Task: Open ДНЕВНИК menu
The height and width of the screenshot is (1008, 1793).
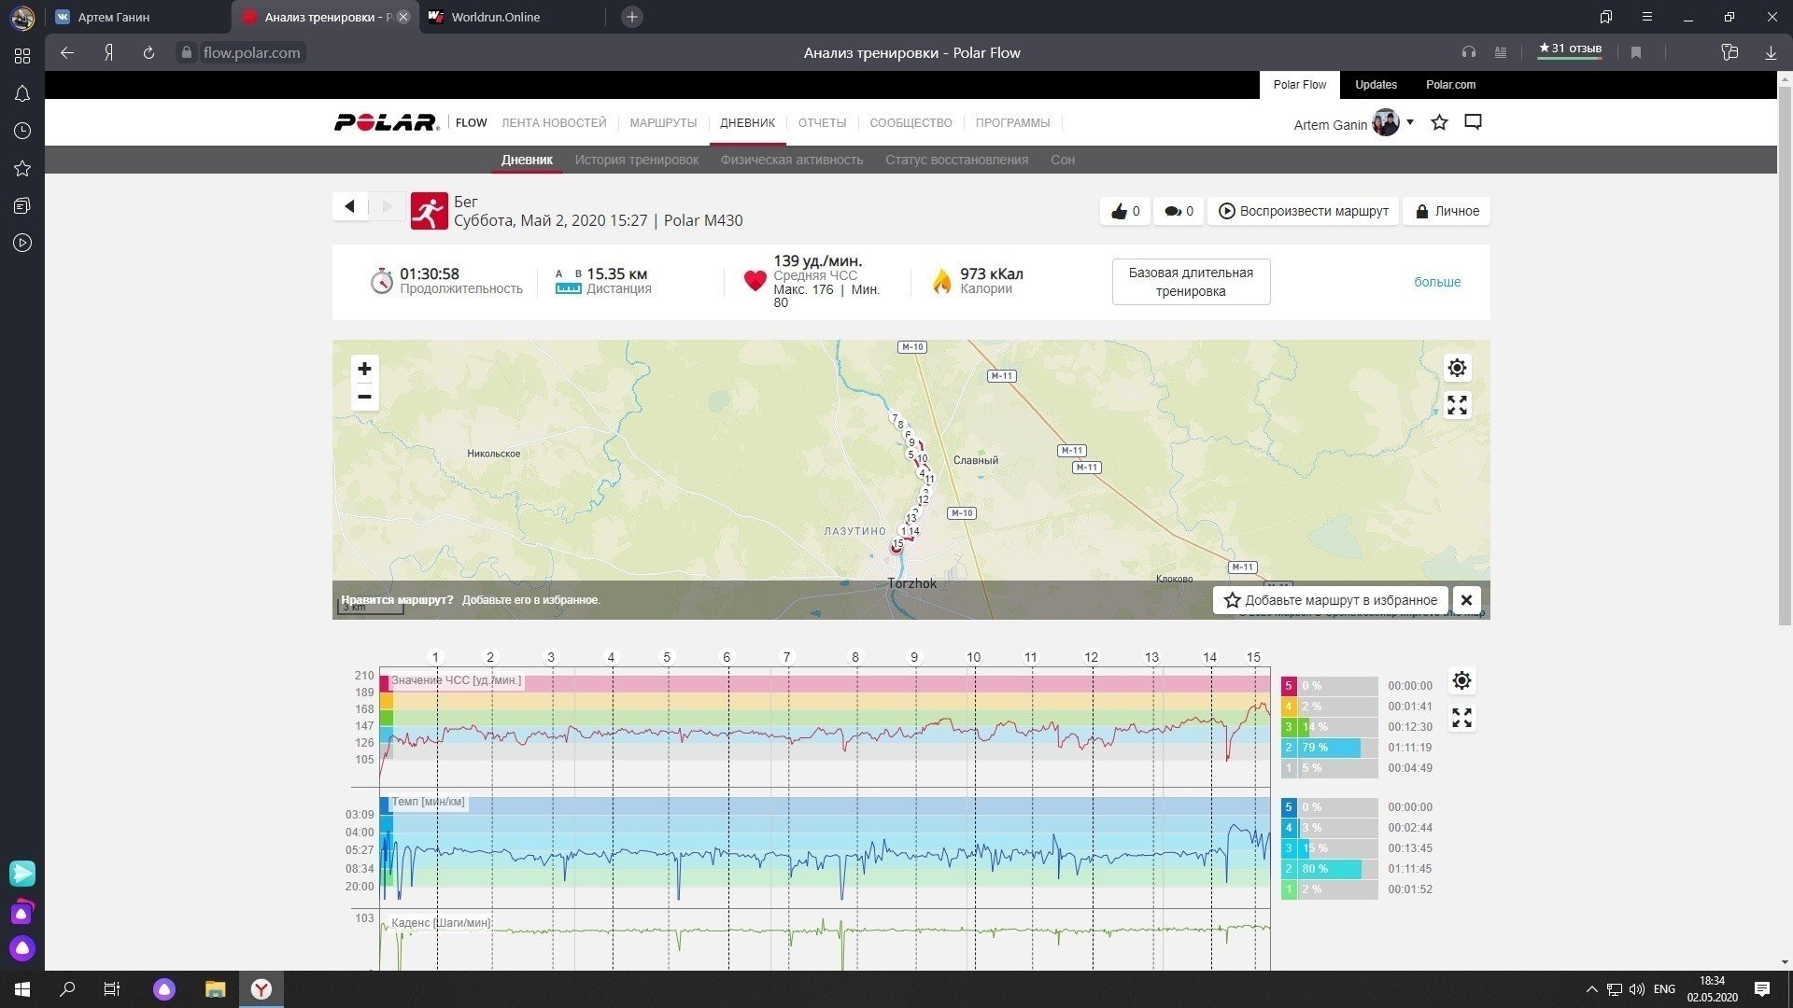Action: (x=747, y=122)
